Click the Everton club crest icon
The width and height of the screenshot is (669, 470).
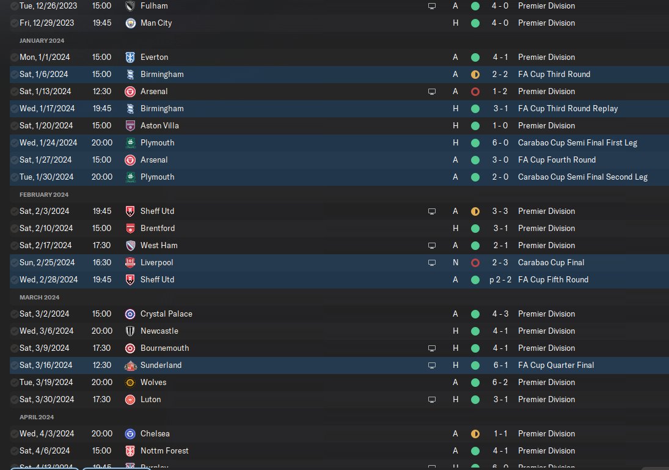(x=131, y=57)
